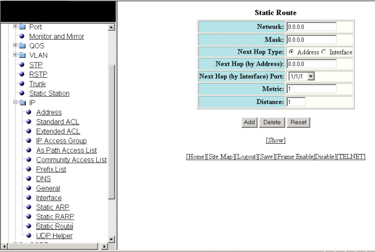The width and height of the screenshot is (375, 252).
Task: Click the Network input field
Action: click(x=311, y=27)
